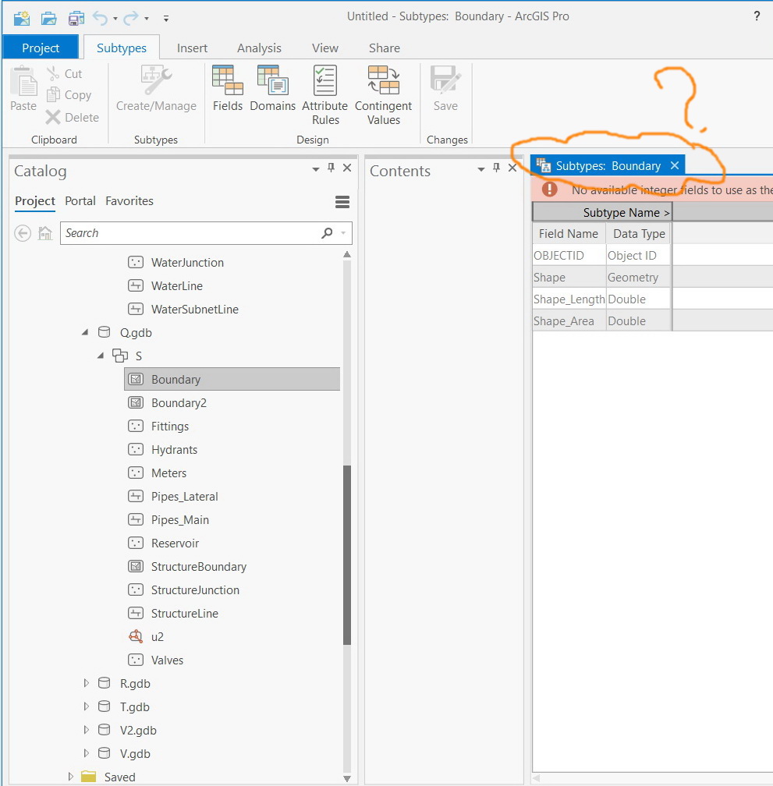
Task: Switch to the Analysis ribbon tab
Action: pos(259,48)
